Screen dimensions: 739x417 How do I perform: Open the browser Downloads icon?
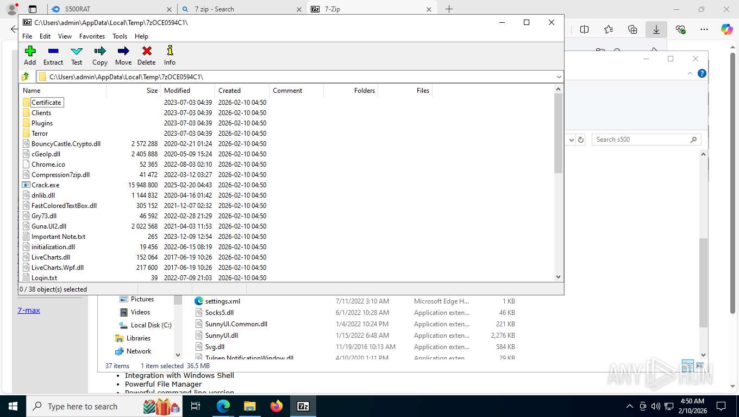[656, 29]
